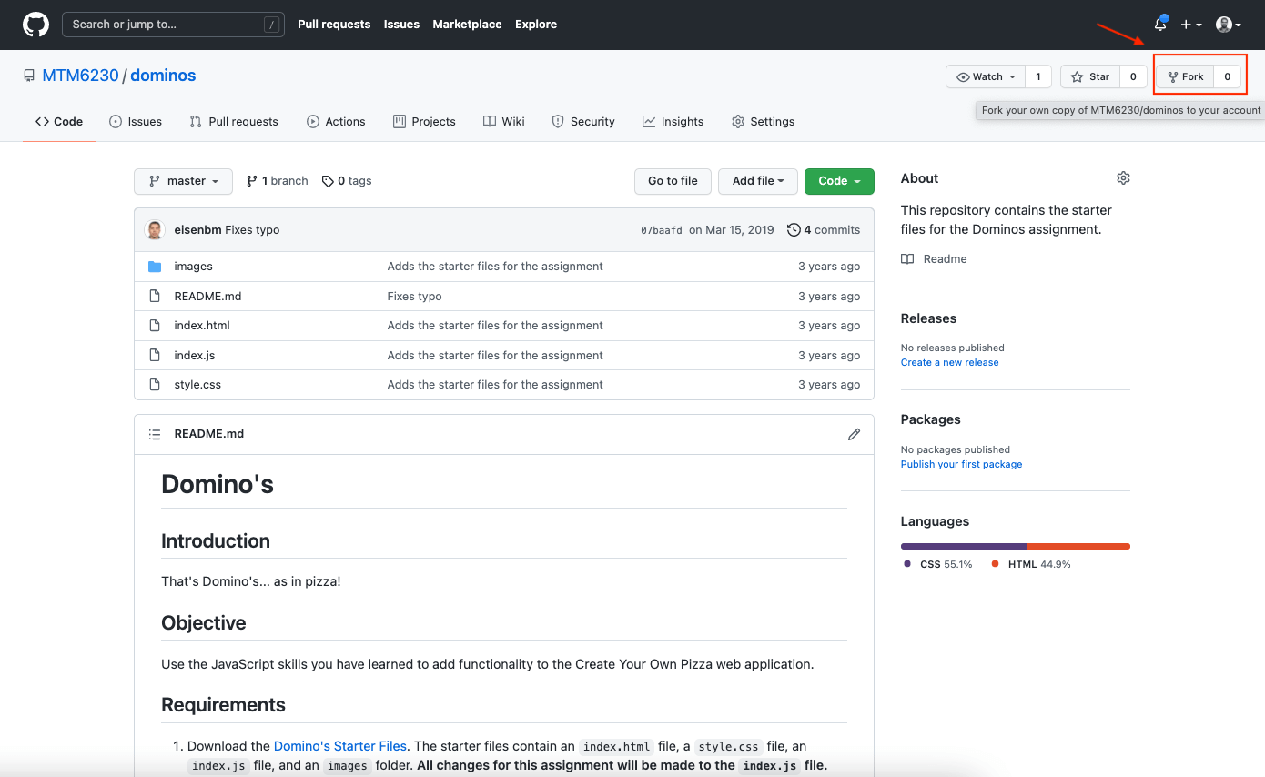Switch to the Pull requests tab
This screenshot has height=777, width=1265.
[x=234, y=121]
